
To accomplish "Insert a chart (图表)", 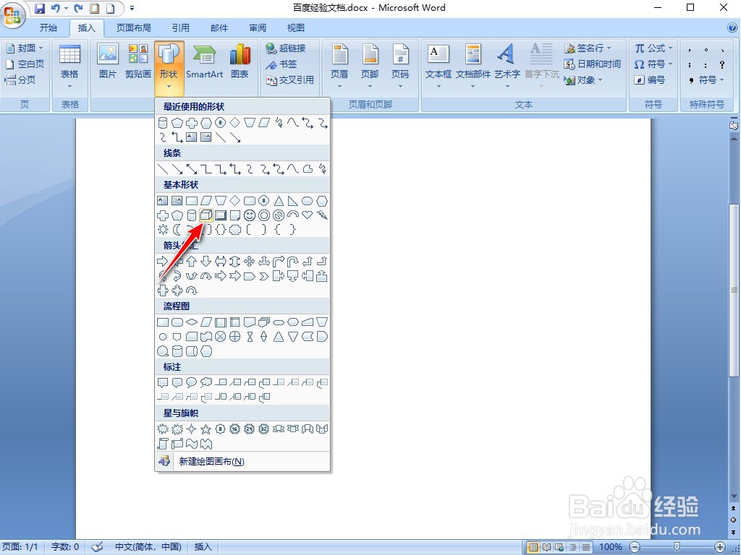I will pos(240,61).
